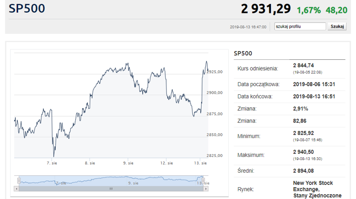Click the 'Data końcowa:' label
Viewport: 356px width, 199px height.
click(x=255, y=97)
